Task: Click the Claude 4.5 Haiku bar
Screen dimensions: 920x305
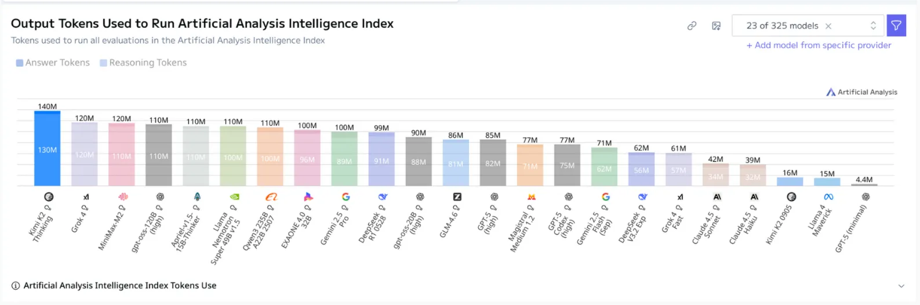Action: click(x=752, y=175)
